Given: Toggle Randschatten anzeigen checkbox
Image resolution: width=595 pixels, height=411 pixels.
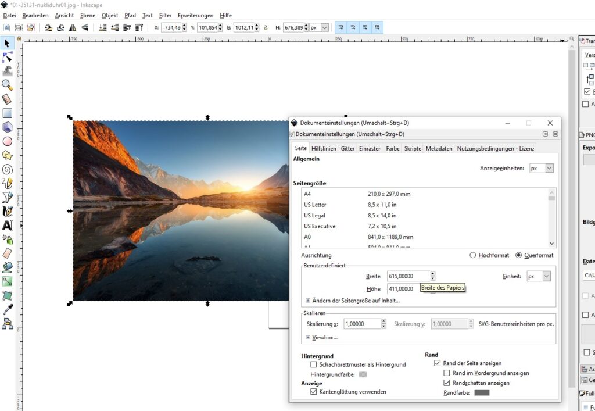Looking at the screenshot, I should tap(447, 383).
